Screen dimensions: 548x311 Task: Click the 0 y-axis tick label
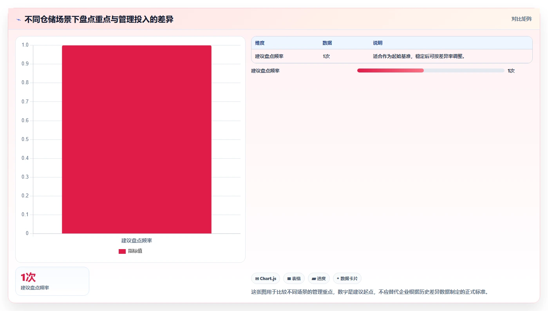[x=27, y=233]
